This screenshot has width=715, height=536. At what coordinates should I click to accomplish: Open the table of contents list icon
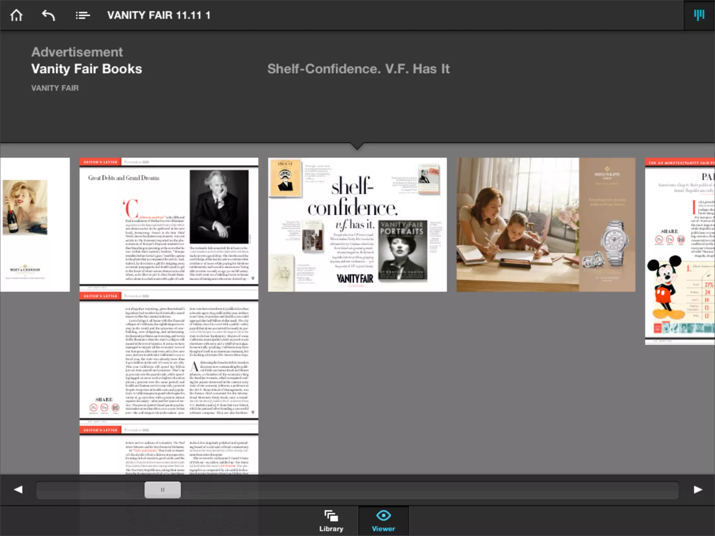[83, 15]
